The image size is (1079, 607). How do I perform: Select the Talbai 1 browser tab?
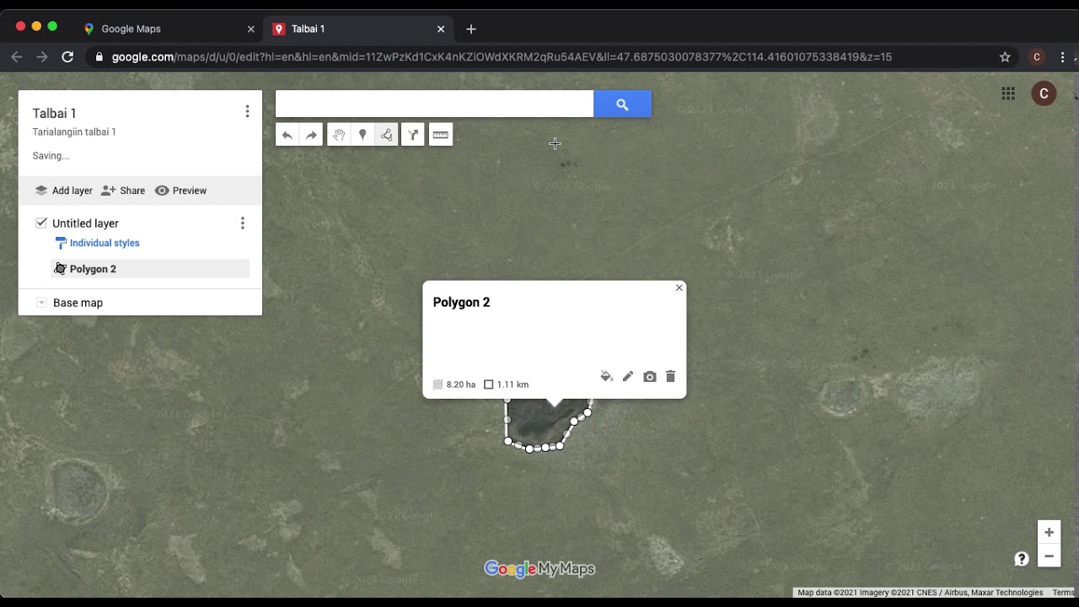[358, 29]
